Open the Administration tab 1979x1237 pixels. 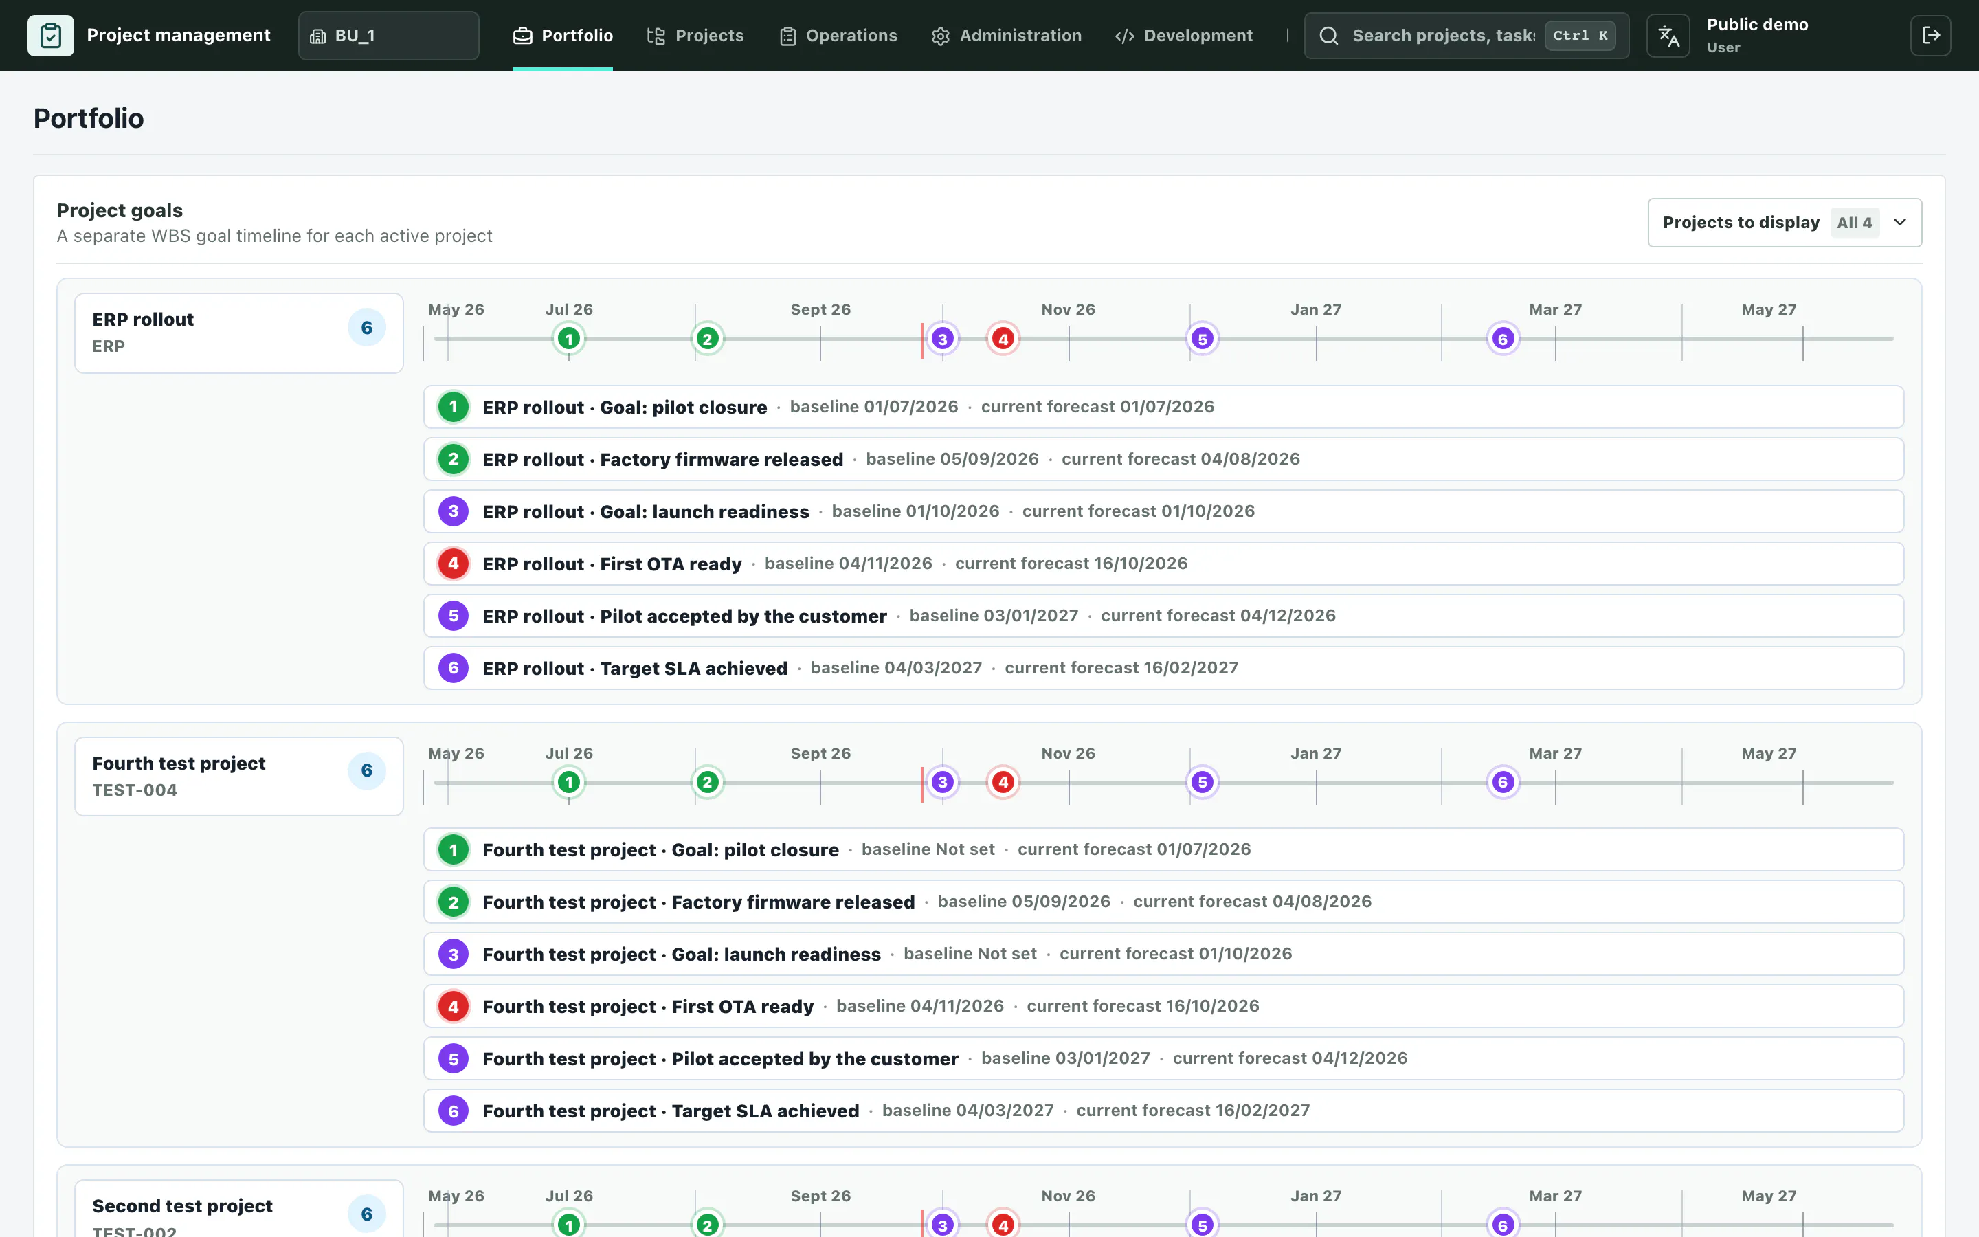click(x=1006, y=35)
